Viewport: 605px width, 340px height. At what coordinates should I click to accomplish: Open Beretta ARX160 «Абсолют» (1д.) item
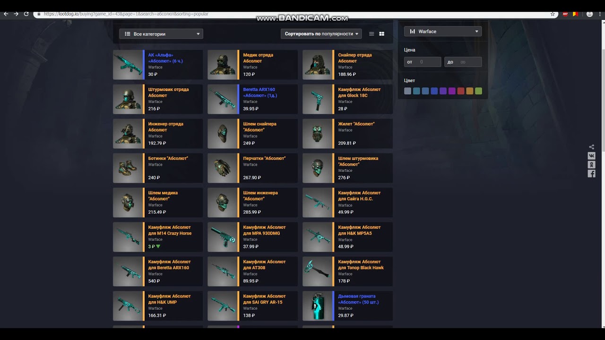click(x=252, y=99)
